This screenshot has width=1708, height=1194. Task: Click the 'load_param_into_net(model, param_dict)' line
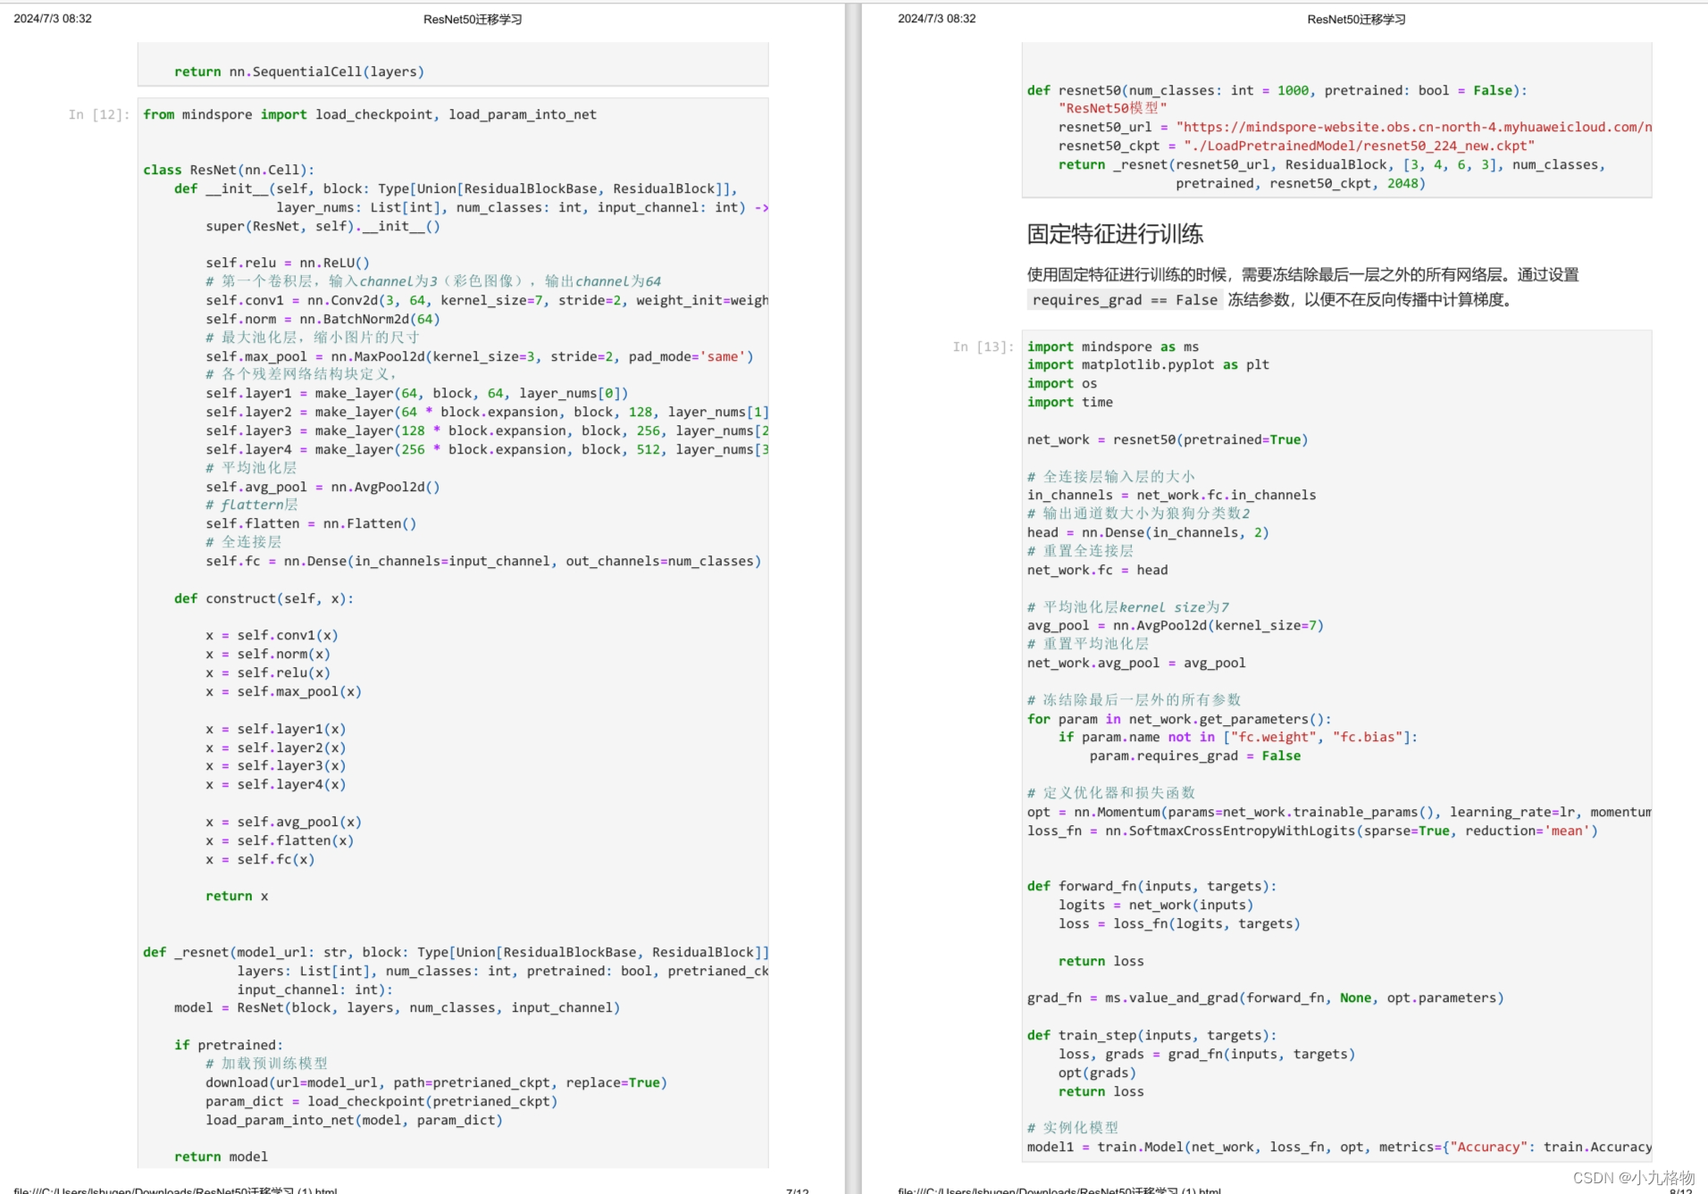click(x=354, y=1120)
